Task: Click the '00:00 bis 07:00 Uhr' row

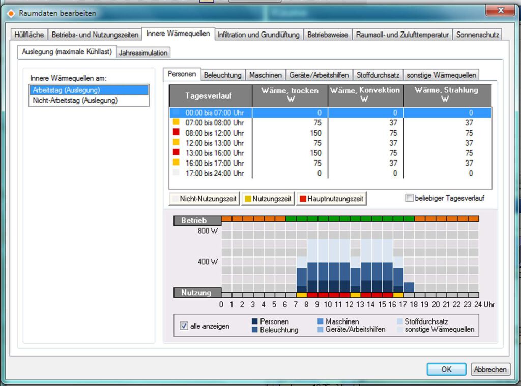Action: pos(330,113)
